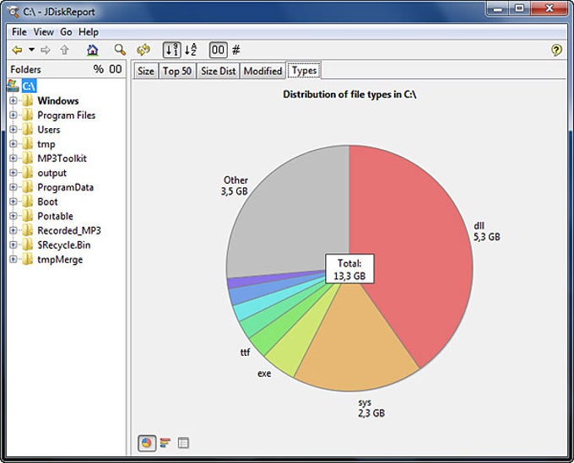Viewport: 574px width, 463px height.
Task: Select the Users folder
Action: 49,130
